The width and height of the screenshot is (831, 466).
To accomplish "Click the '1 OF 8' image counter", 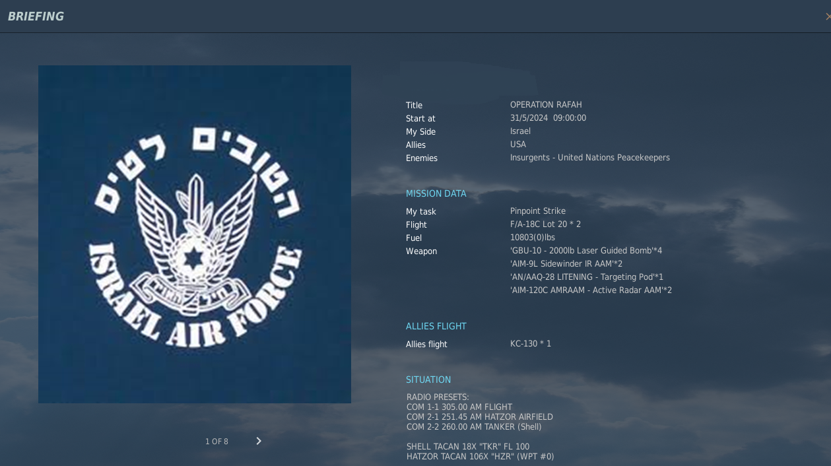I will [216, 442].
